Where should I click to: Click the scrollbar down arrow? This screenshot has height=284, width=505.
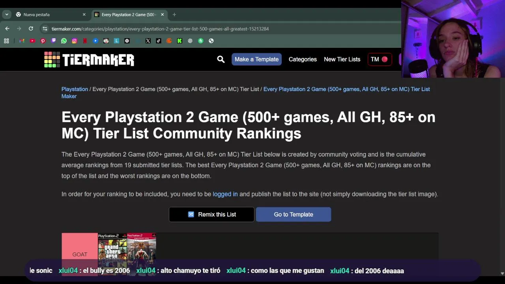click(x=502, y=273)
